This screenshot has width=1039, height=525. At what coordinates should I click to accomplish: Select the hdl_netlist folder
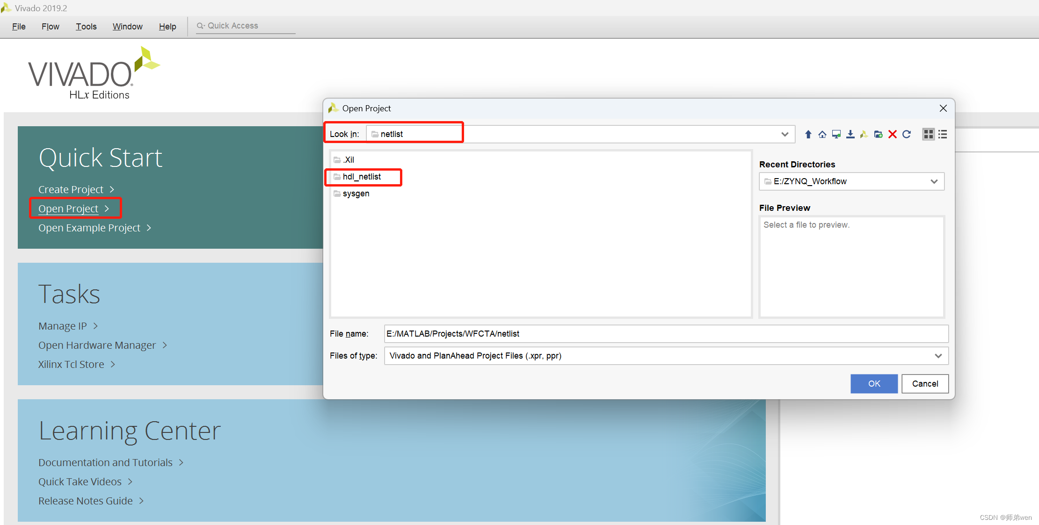[361, 177]
